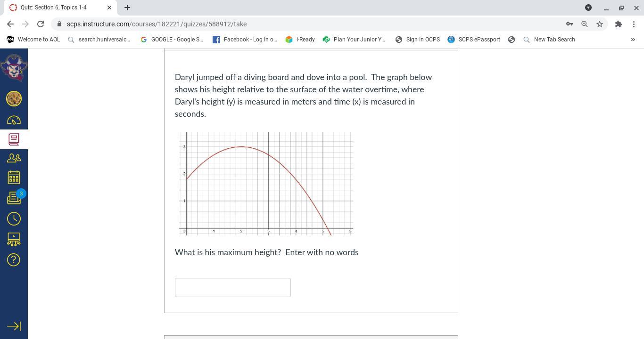Open the Dashboard icon in sidebar

tap(14, 120)
